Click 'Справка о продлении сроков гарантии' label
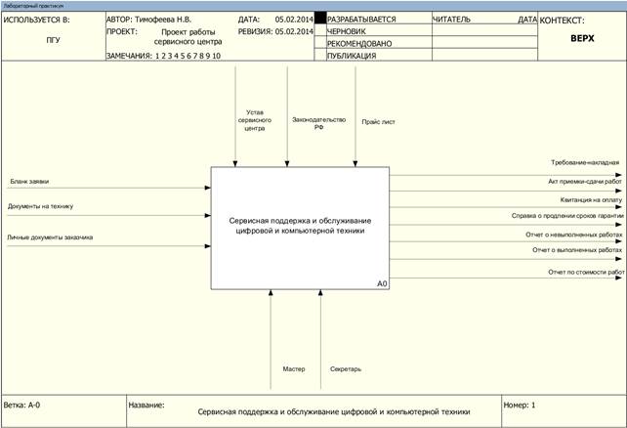Viewport: 627px width, 428px height. coord(567,216)
